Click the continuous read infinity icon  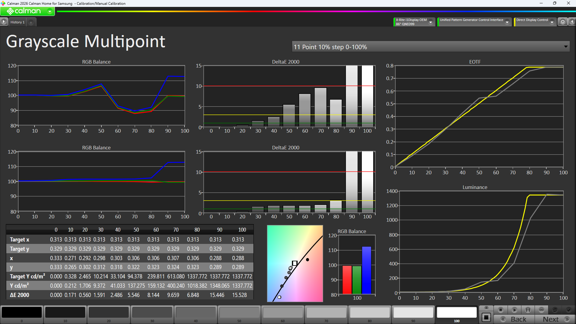[541, 310]
